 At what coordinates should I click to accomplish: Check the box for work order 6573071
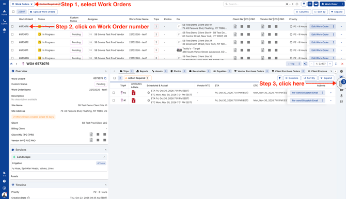pos(12,50)
